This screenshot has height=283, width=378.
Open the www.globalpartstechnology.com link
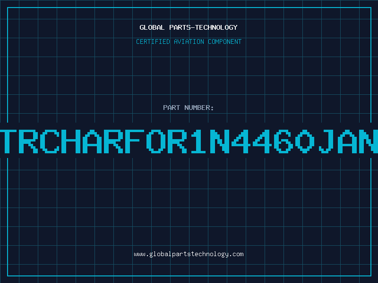(x=189, y=254)
